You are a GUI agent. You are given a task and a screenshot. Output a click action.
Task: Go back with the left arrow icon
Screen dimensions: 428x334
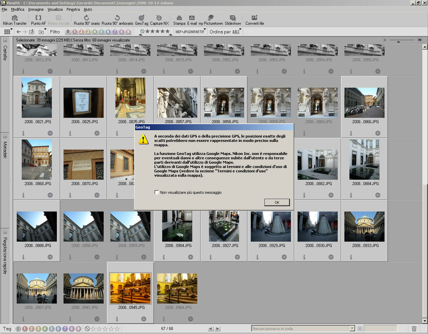tap(19, 32)
